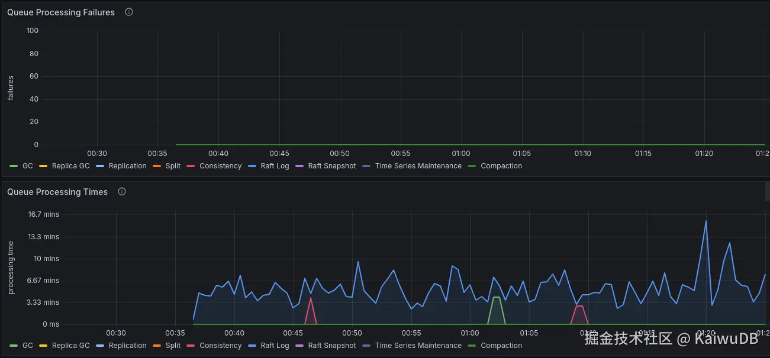The width and height of the screenshot is (770, 358).
Task: Click info icon beside Queue Processing Times title
Action: coord(122,191)
